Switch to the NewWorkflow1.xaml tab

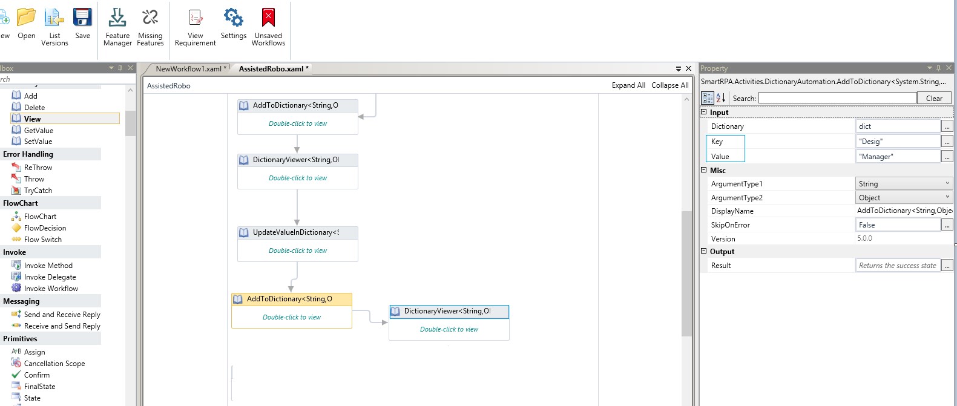[x=189, y=69]
